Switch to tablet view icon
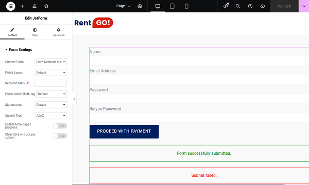Viewport: 309px width, 185px height. [x=172, y=6]
